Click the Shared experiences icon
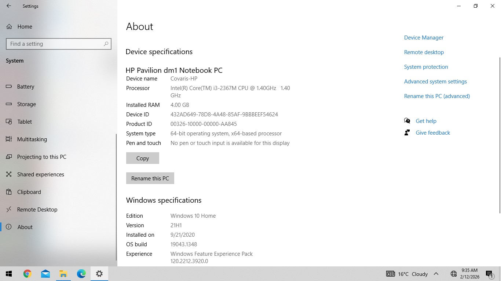The width and height of the screenshot is (501, 281). click(x=9, y=175)
